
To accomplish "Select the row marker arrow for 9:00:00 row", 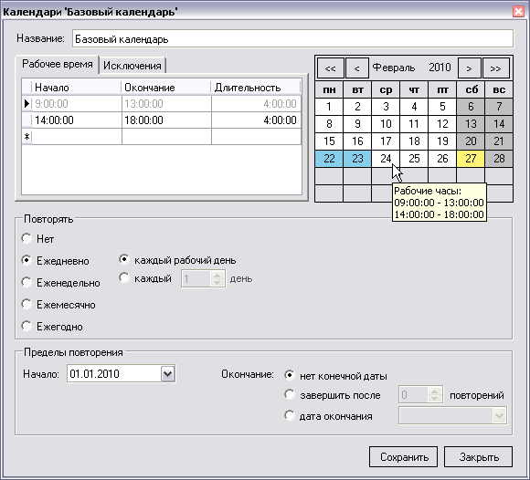I will pos(26,104).
